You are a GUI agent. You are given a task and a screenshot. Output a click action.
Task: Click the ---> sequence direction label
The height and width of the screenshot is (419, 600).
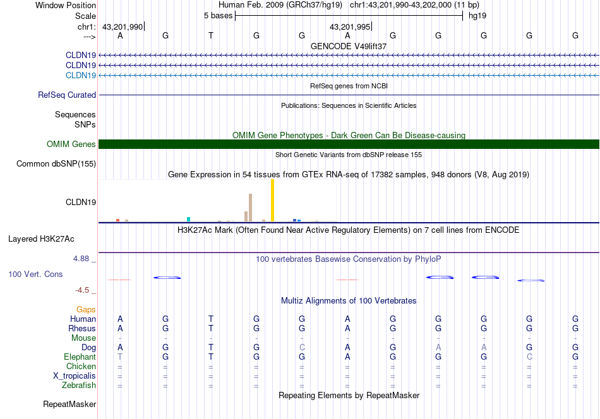(x=89, y=37)
